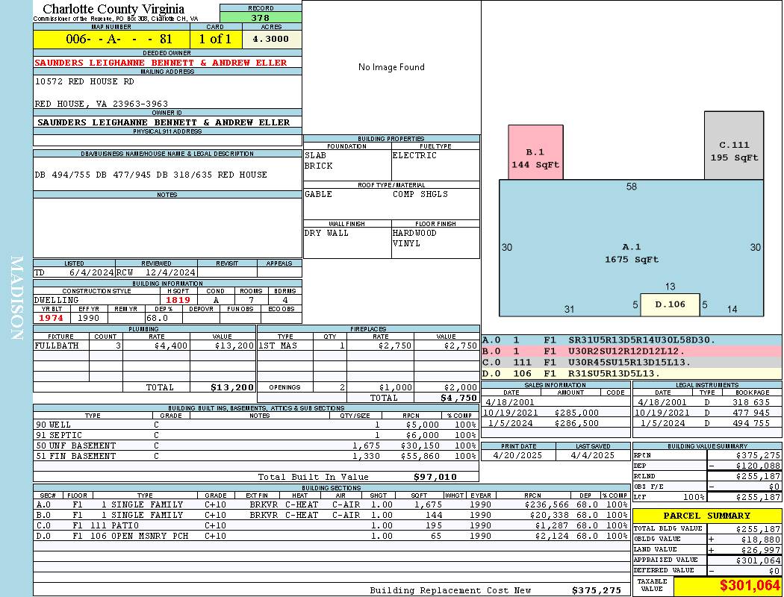Click legal instrument book page 494 755
The image size is (784, 597).
751,423
